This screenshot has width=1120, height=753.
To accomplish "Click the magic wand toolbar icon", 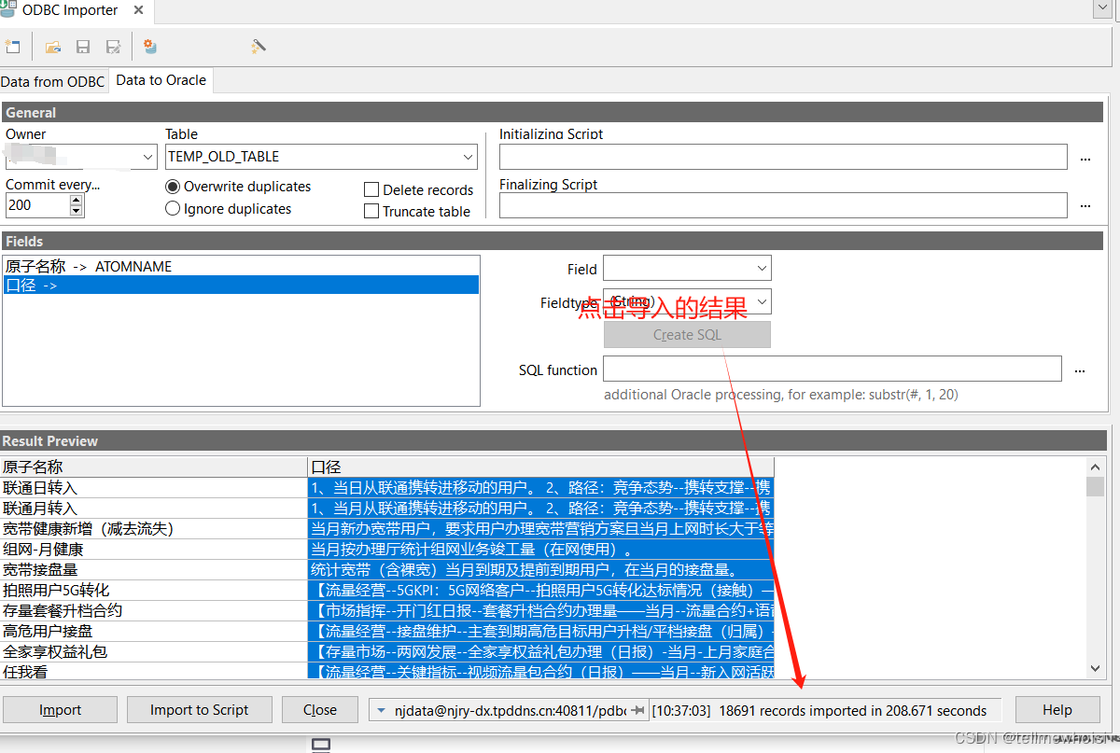I will click(258, 47).
